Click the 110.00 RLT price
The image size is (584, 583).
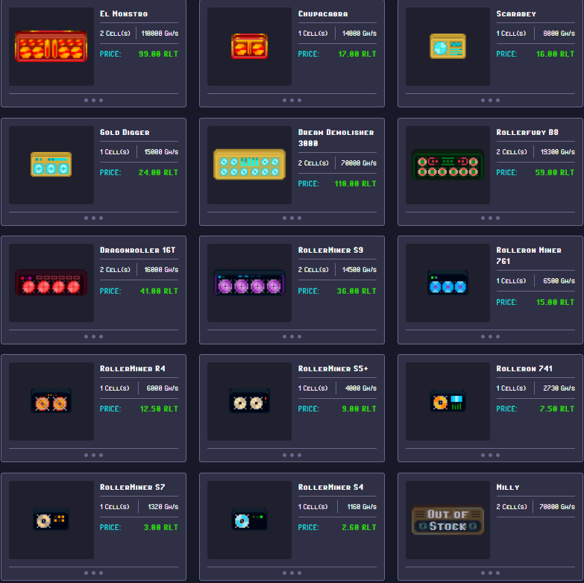click(x=355, y=183)
